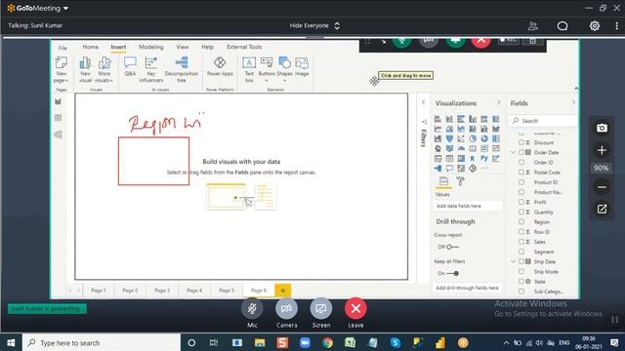Add a new report page

coord(283,291)
